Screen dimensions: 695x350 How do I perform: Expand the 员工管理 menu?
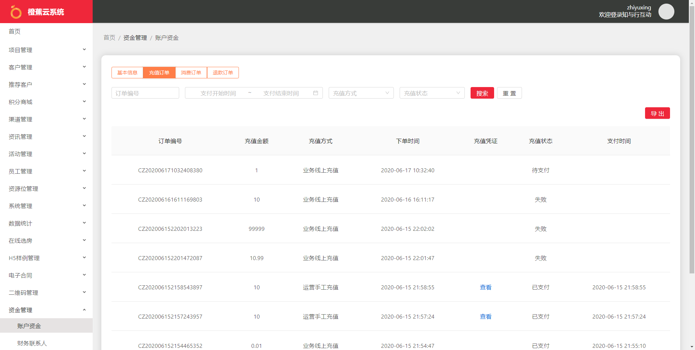[46, 171]
